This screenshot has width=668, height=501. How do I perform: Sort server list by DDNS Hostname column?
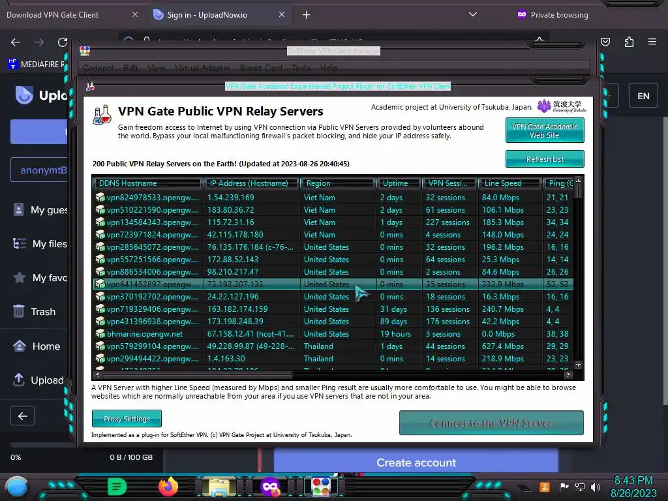[147, 183]
